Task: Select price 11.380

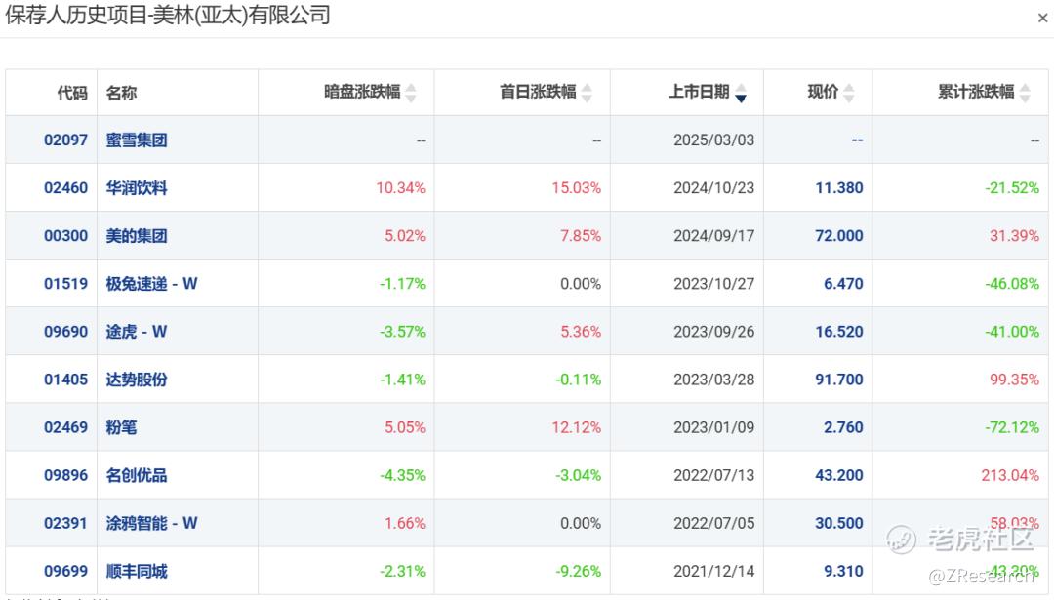Action: click(x=839, y=188)
